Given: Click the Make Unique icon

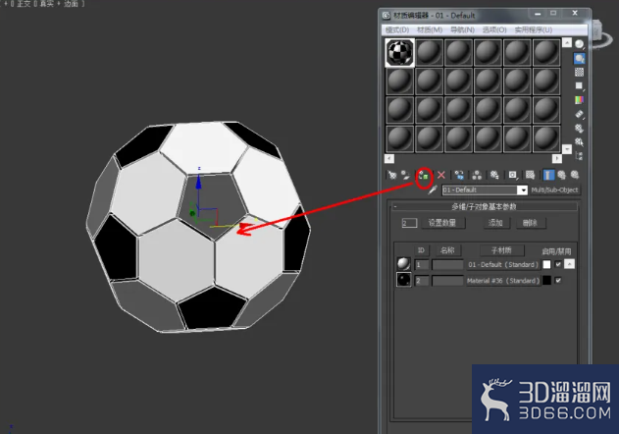Looking at the screenshot, I should (x=477, y=175).
